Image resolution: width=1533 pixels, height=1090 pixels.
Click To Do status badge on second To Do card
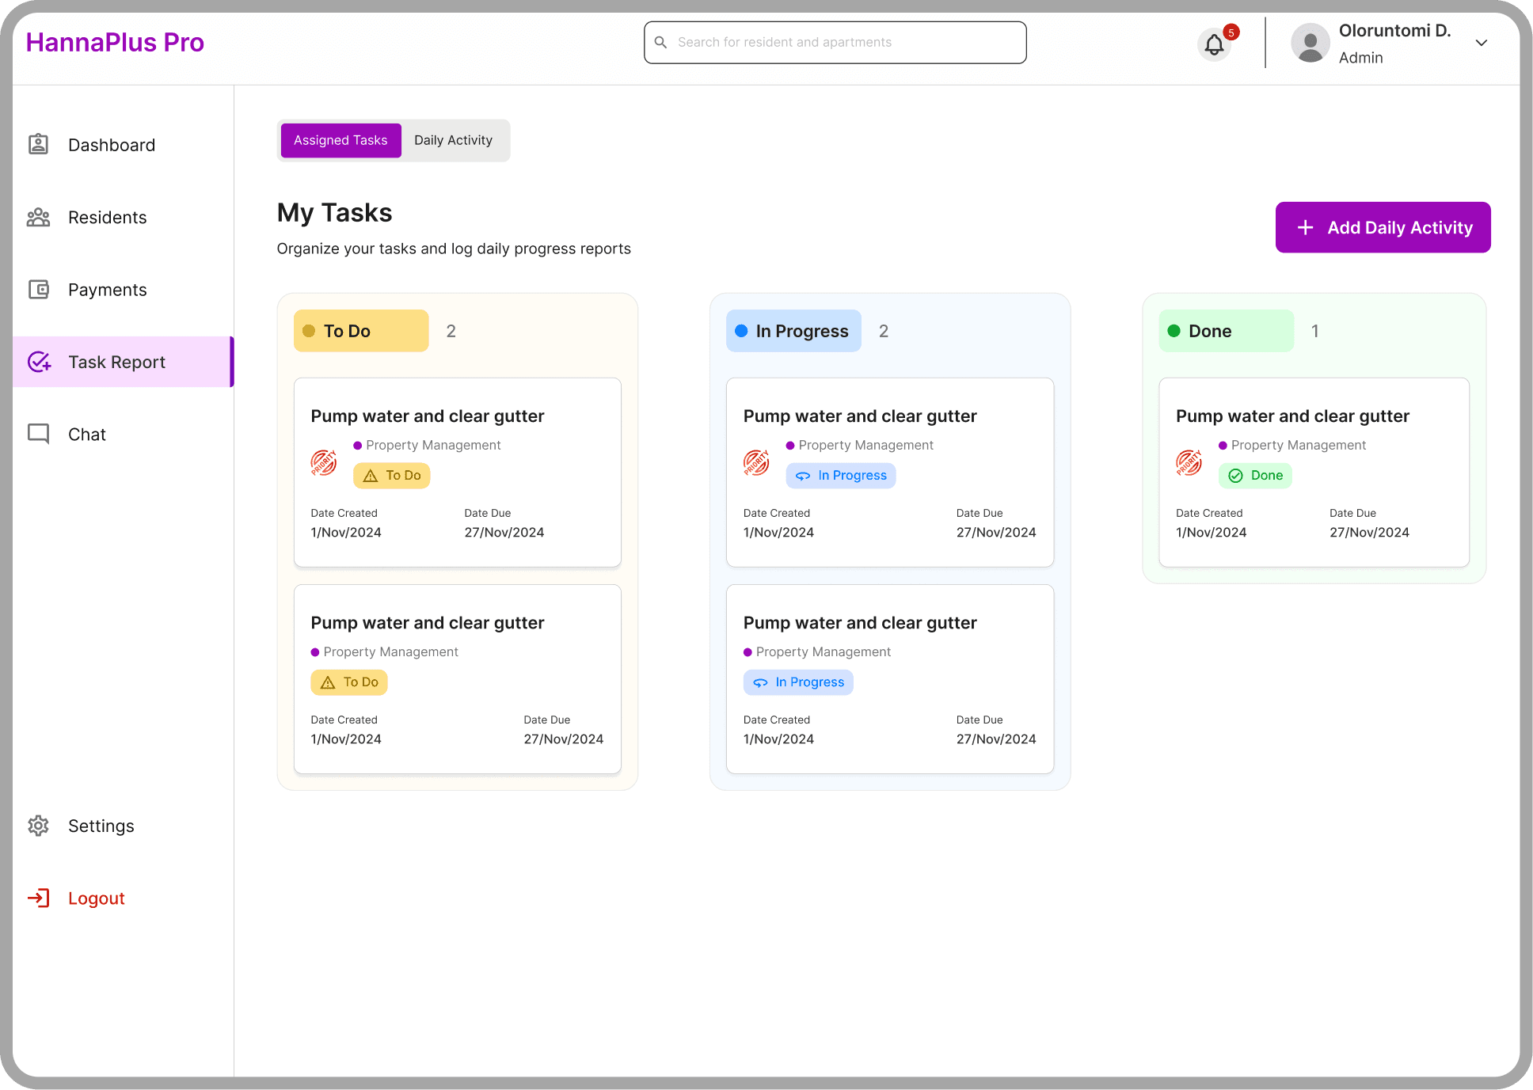(x=349, y=682)
